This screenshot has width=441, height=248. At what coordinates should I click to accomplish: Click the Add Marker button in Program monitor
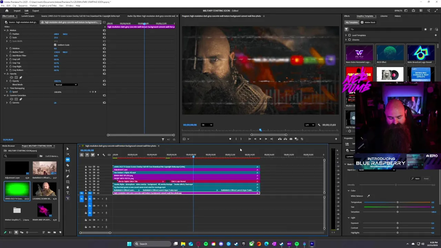pos(230,139)
